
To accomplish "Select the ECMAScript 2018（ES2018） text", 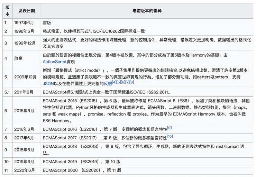I will (71, 147).
